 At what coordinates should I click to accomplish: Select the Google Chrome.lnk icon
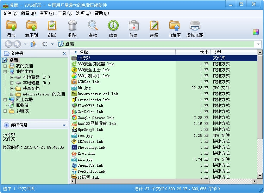(x=74, y=118)
